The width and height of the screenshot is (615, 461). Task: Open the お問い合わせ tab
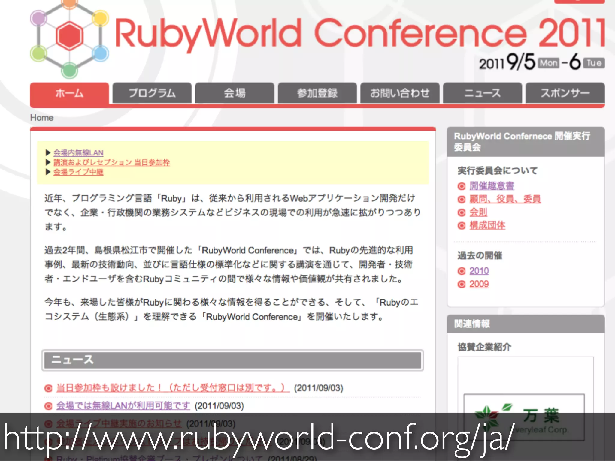click(400, 93)
